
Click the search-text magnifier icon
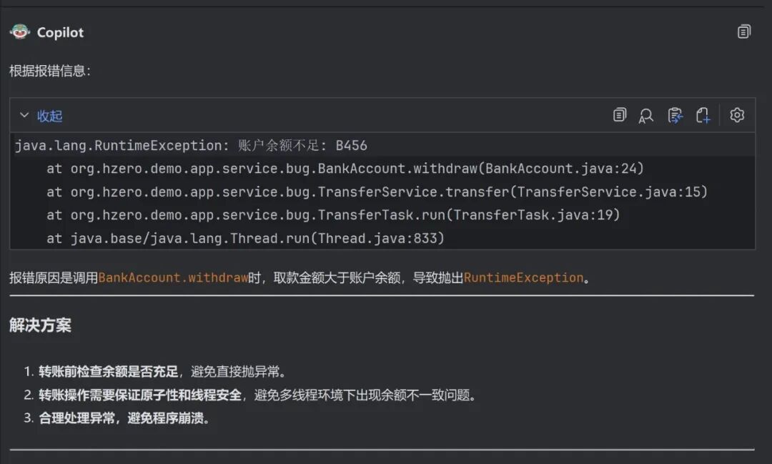pyautogui.click(x=646, y=116)
